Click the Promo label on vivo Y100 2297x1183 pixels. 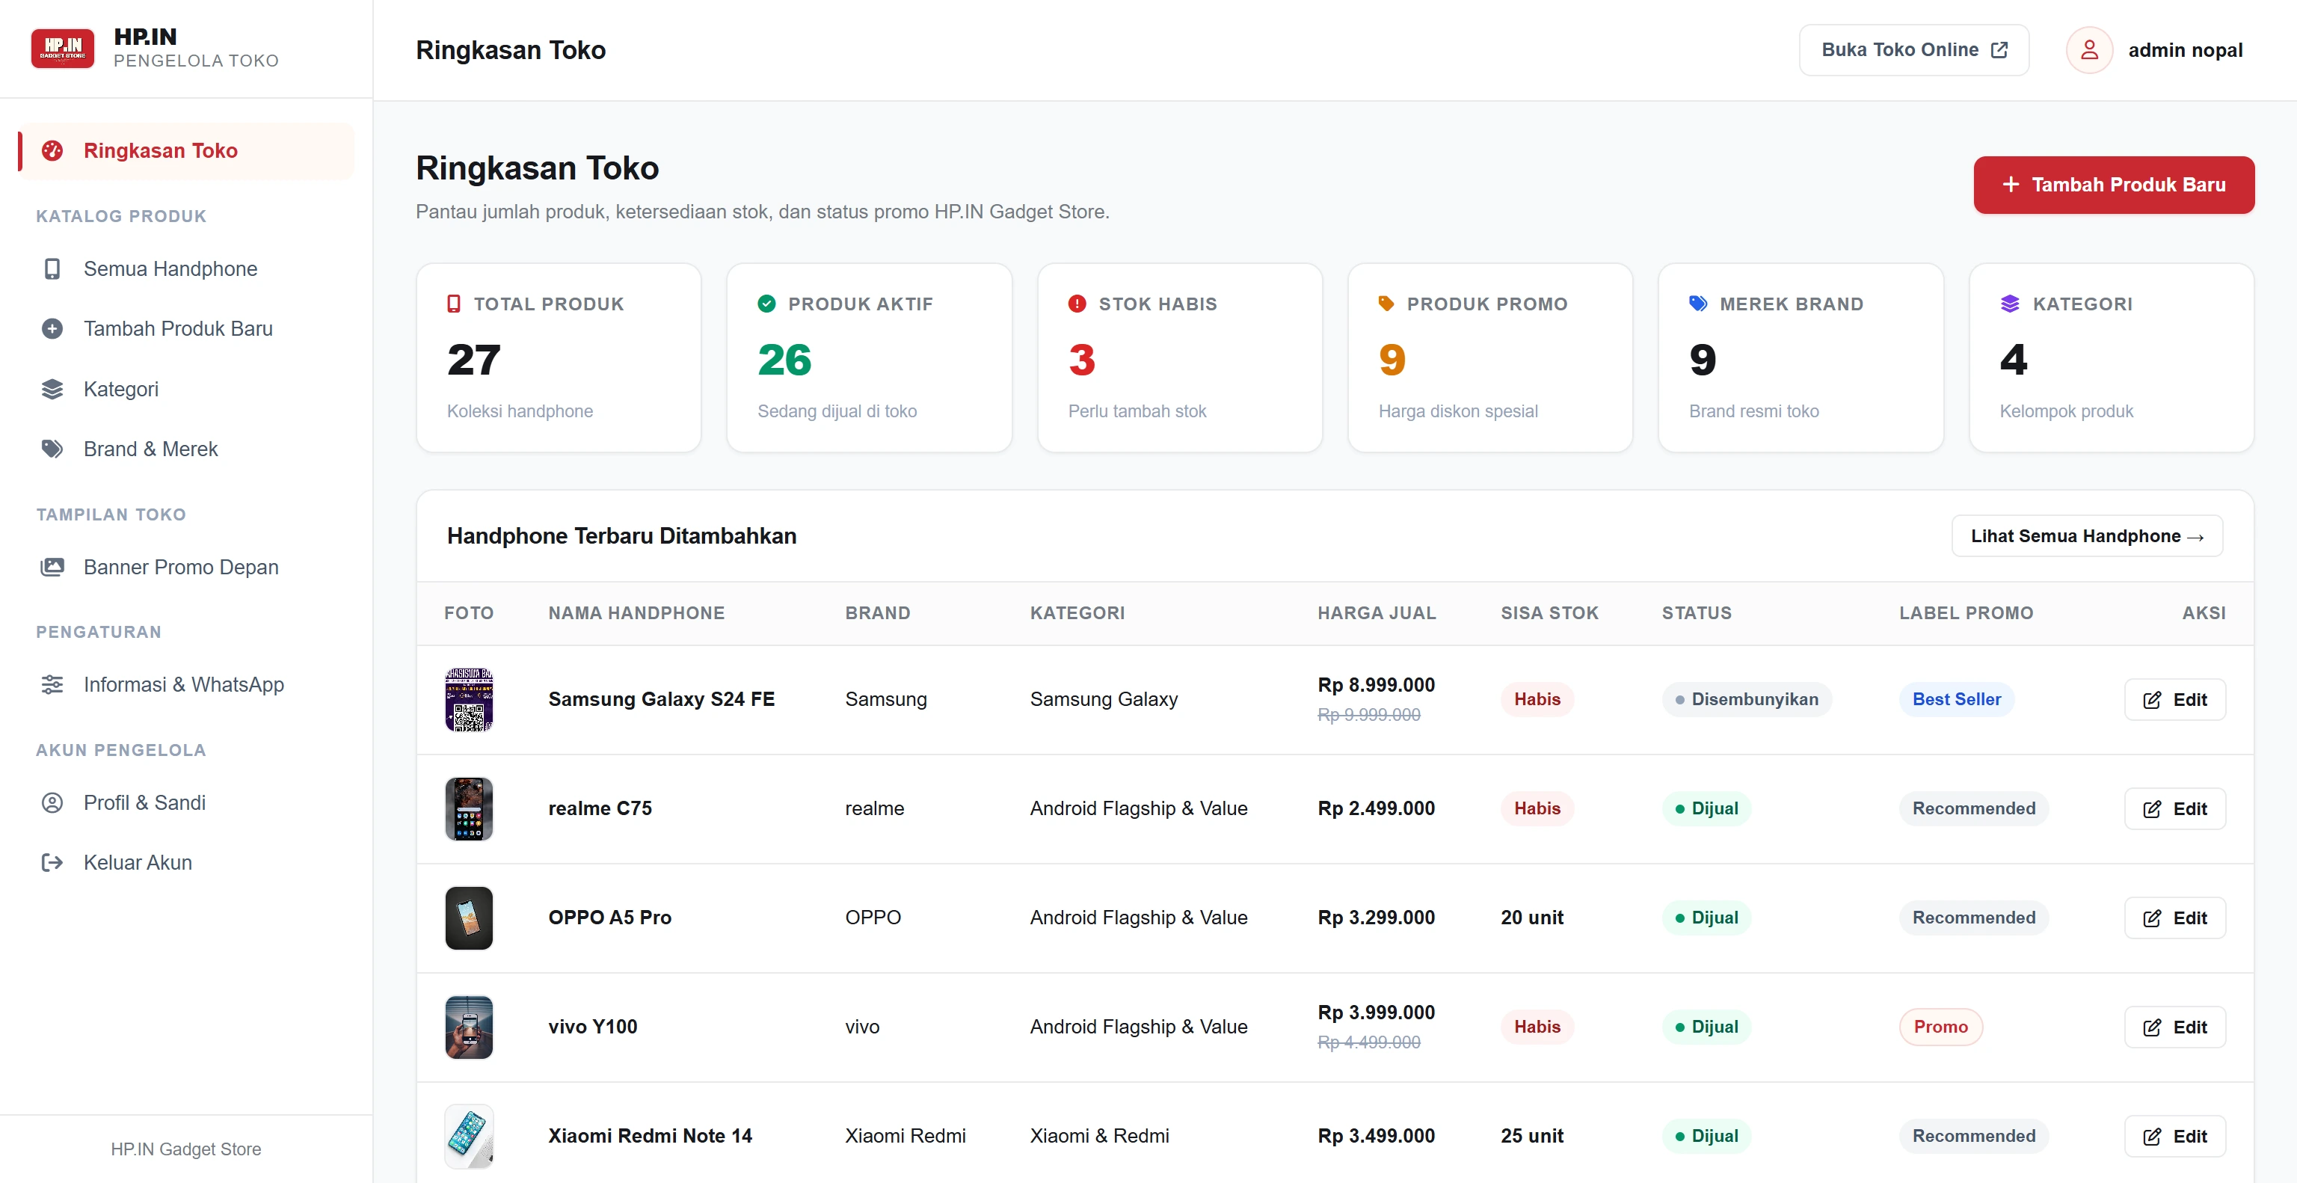pos(1940,1027)
